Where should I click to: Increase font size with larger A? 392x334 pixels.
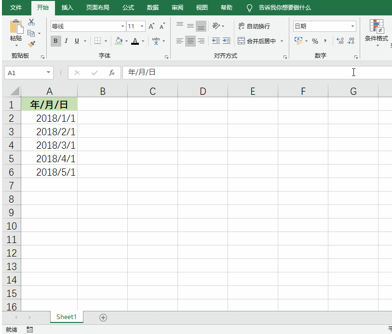[x=151, y=26]
